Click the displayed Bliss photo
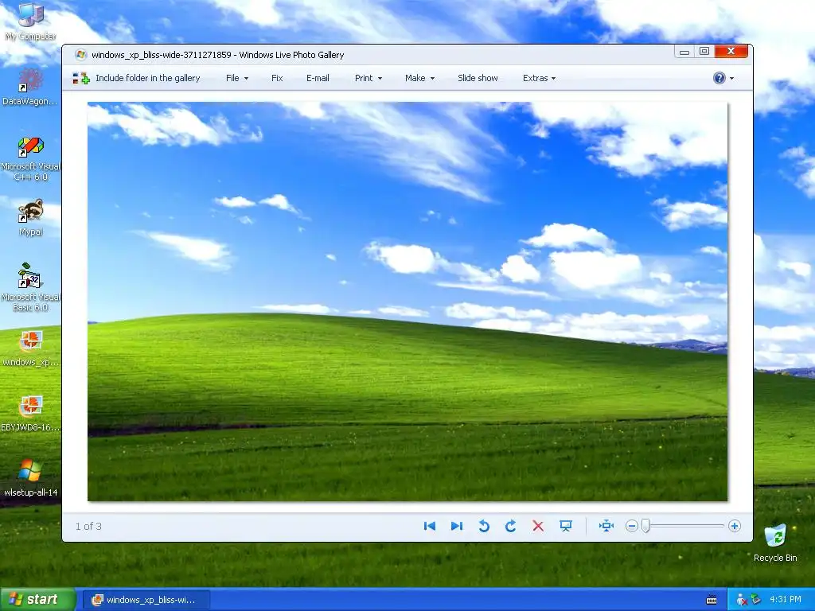Viewport: 815px width, 611px height. click(407, 302)
